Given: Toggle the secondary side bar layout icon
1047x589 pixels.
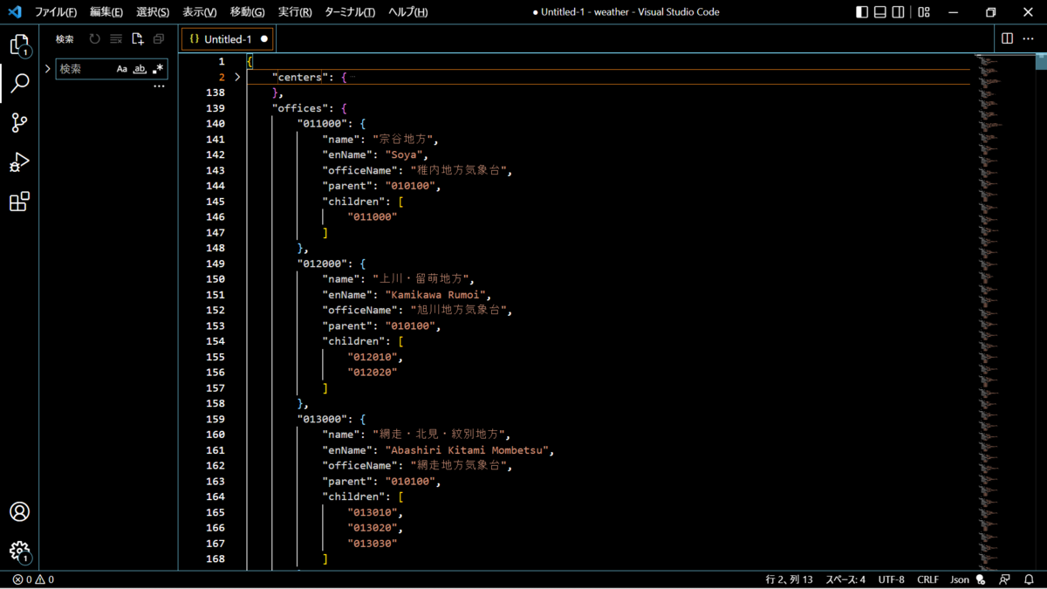Looking at the screenshot, I should [900, 12].
